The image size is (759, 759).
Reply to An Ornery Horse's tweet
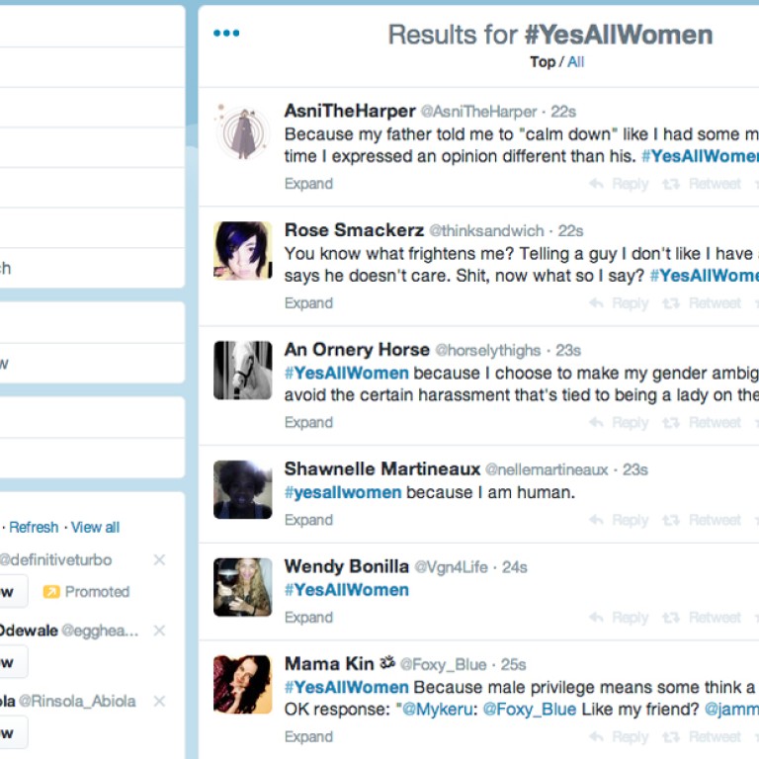(619, 423)
